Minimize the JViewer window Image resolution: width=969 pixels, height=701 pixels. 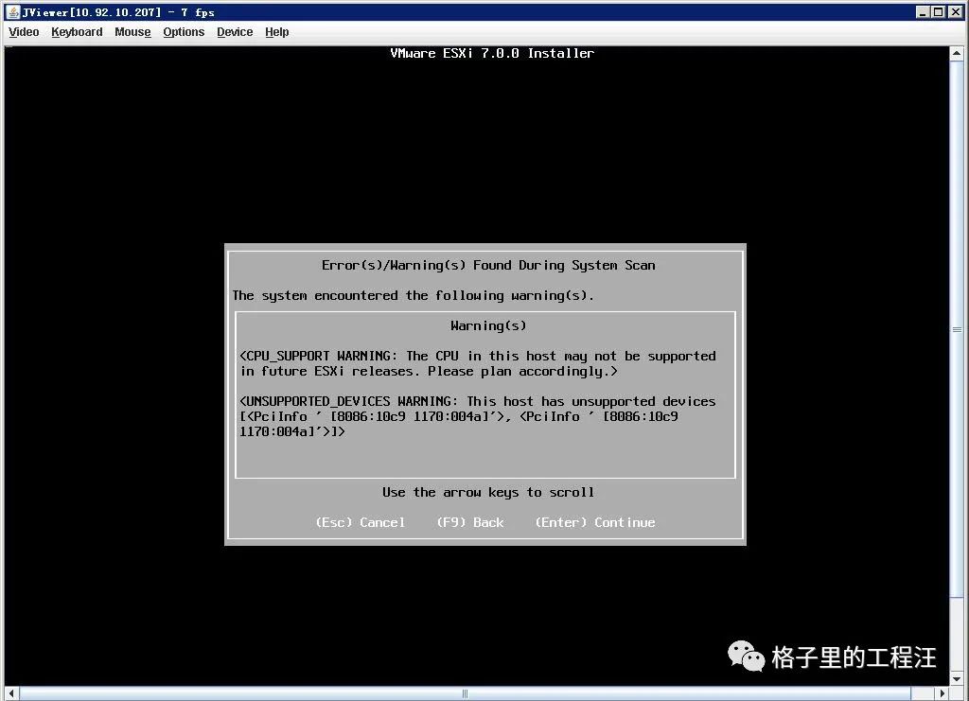(922, 11)
